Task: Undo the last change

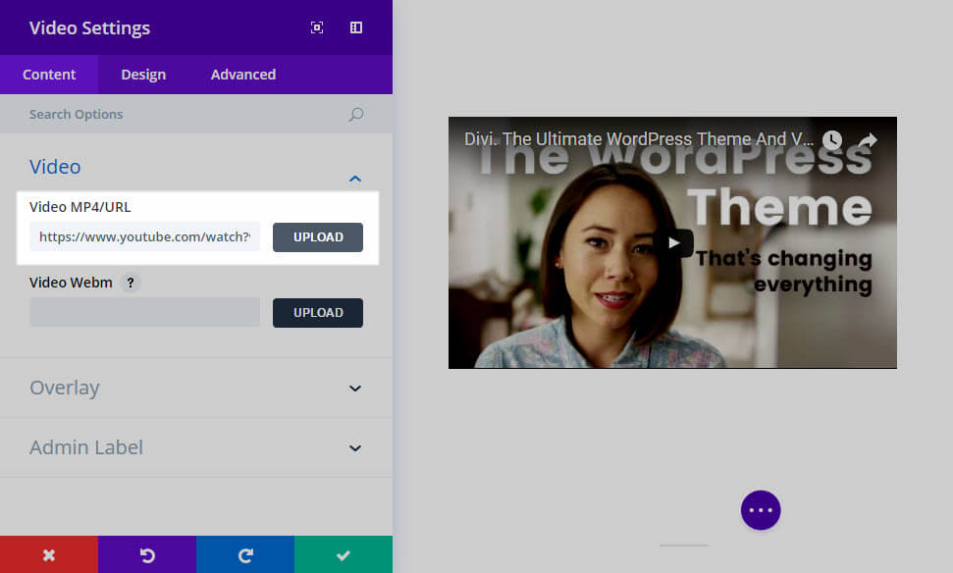Action: pyautogui.click(x=147, y=554)
